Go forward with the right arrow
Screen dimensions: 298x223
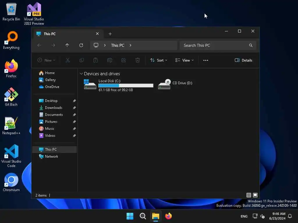tap(54, 45)
